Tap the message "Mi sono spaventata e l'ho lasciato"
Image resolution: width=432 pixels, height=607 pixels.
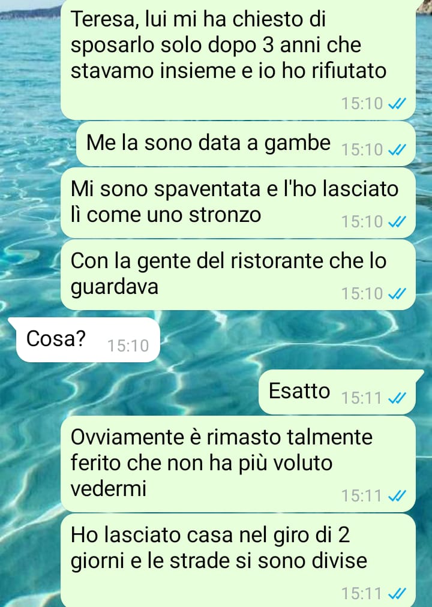(x=238, y=203)
